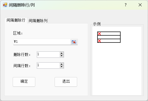This screenshot has height=101, width=148.
Task: Click inside the 间隔行数 number field
Action: tap(48, 65)
